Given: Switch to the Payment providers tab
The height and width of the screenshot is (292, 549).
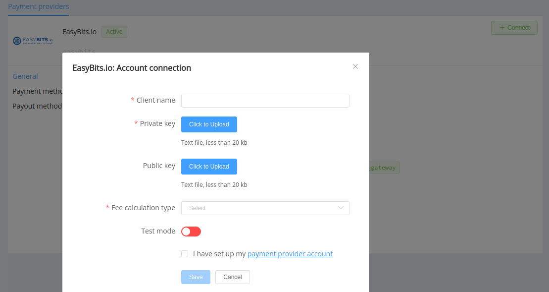Looking at the screenshot, I should pyautogui.click(x=39, y=6).
